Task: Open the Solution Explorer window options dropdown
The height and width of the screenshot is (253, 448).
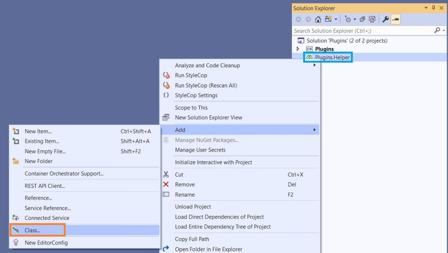Action: pyautogui.click(x=426, y=8)
